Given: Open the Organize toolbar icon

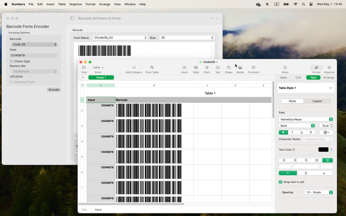Looking at the screenshot, I should point(329,67).
